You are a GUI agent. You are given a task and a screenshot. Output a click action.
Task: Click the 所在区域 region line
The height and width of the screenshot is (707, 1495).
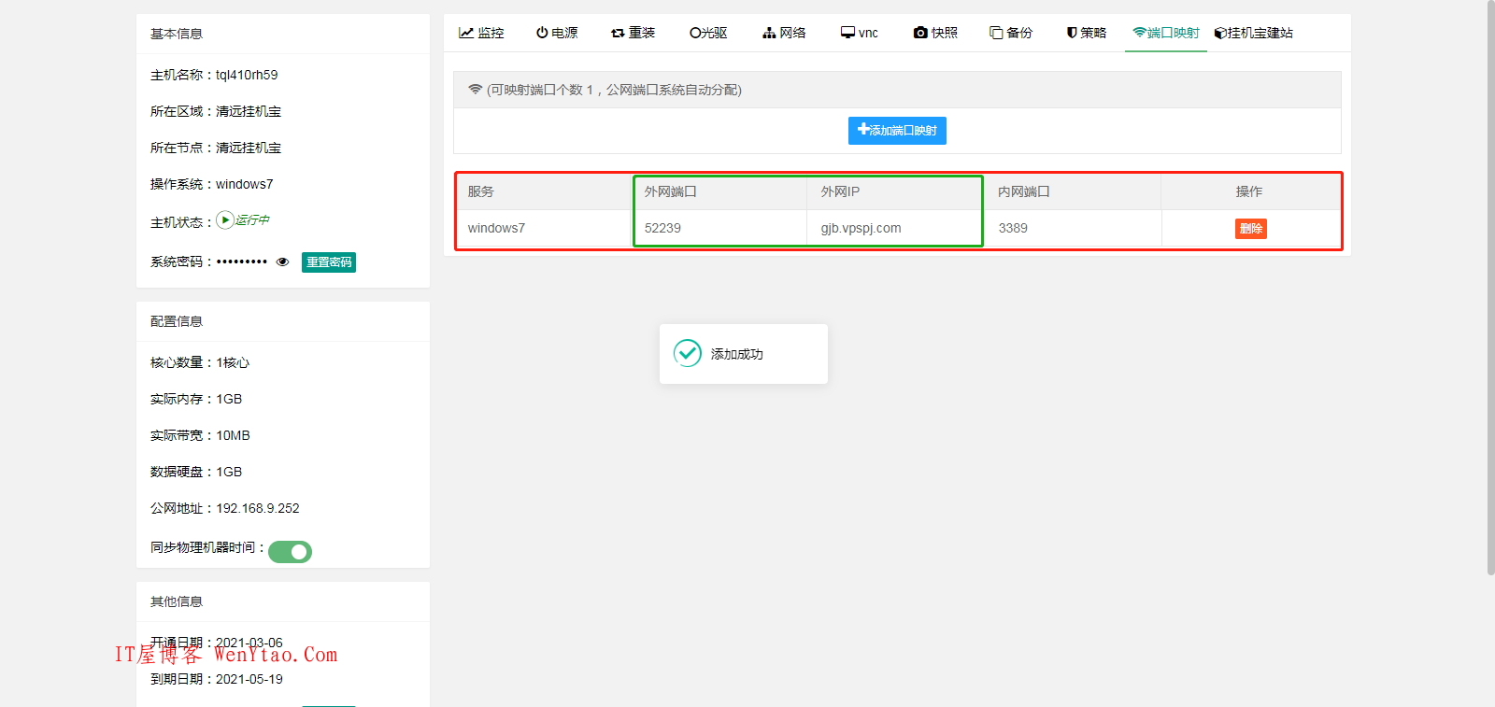(x=216, y=111)
